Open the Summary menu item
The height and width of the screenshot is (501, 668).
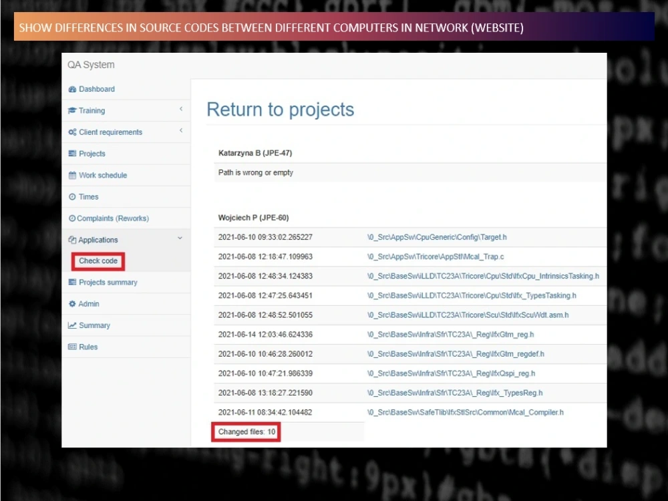[95, 325]
